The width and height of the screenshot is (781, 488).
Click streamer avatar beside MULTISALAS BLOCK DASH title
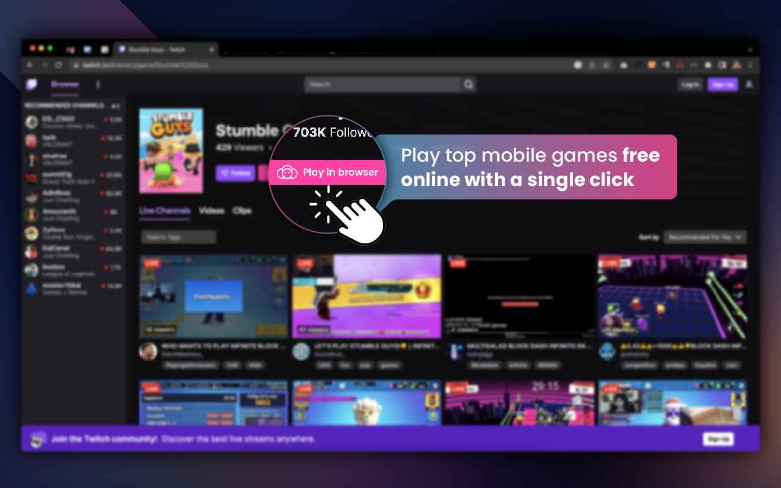pos(454,351)
